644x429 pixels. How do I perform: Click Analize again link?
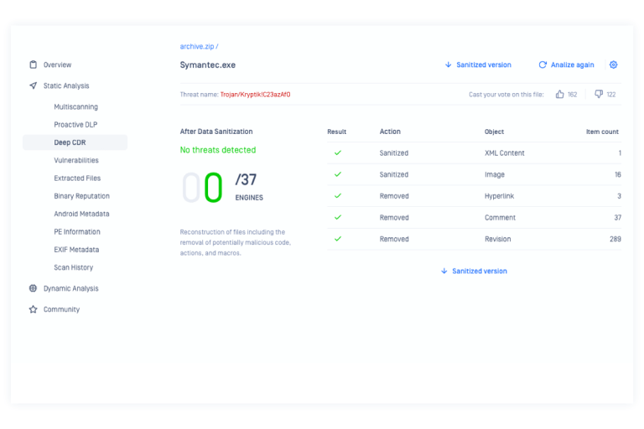572,65
